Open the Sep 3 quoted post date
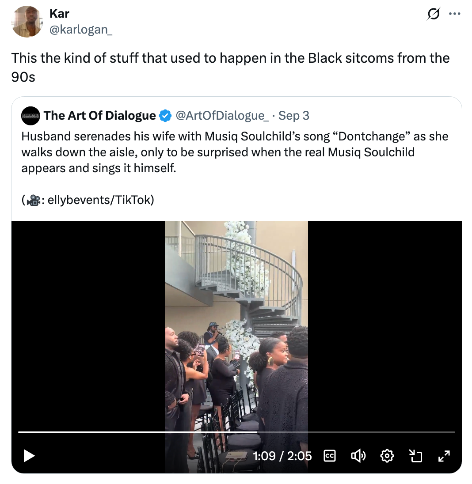This screenshot has height=484, width=472. [x=294, y=116]
